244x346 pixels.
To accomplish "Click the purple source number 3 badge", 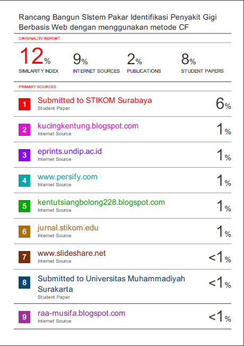I will [x=24, y=155].
